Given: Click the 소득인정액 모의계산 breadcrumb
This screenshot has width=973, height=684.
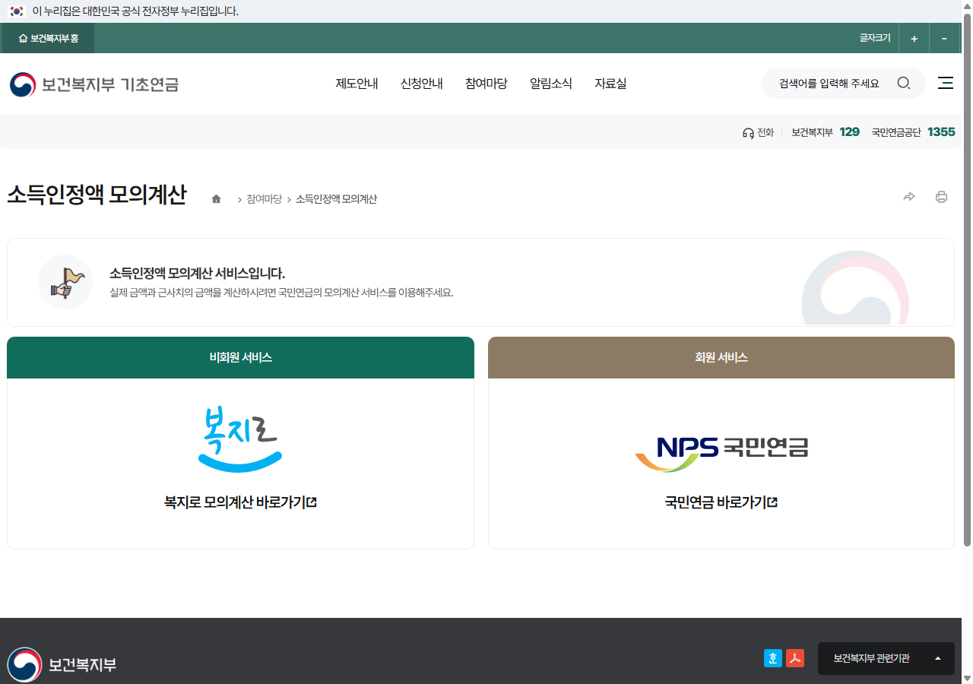Looking at the screenshot, I should pyautogui.click(x=336, y=199).
